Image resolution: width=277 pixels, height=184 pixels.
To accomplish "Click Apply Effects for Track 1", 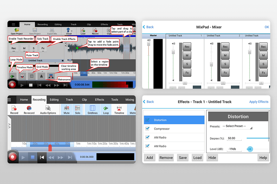I will point(259,102).
